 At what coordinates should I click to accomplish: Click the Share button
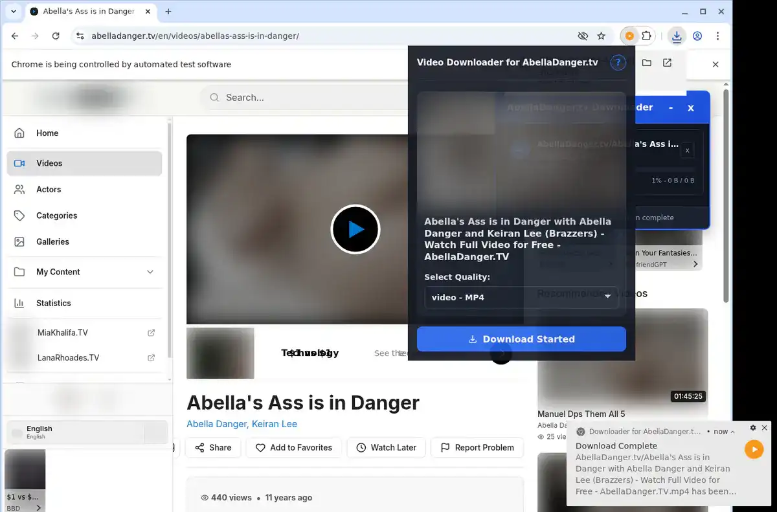pyautogui.click(x=213, y=447)
